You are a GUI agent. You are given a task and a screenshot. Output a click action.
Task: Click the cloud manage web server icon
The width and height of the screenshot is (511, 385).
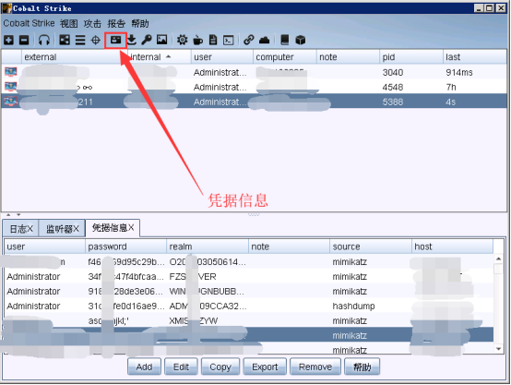(x=265, y=40)
